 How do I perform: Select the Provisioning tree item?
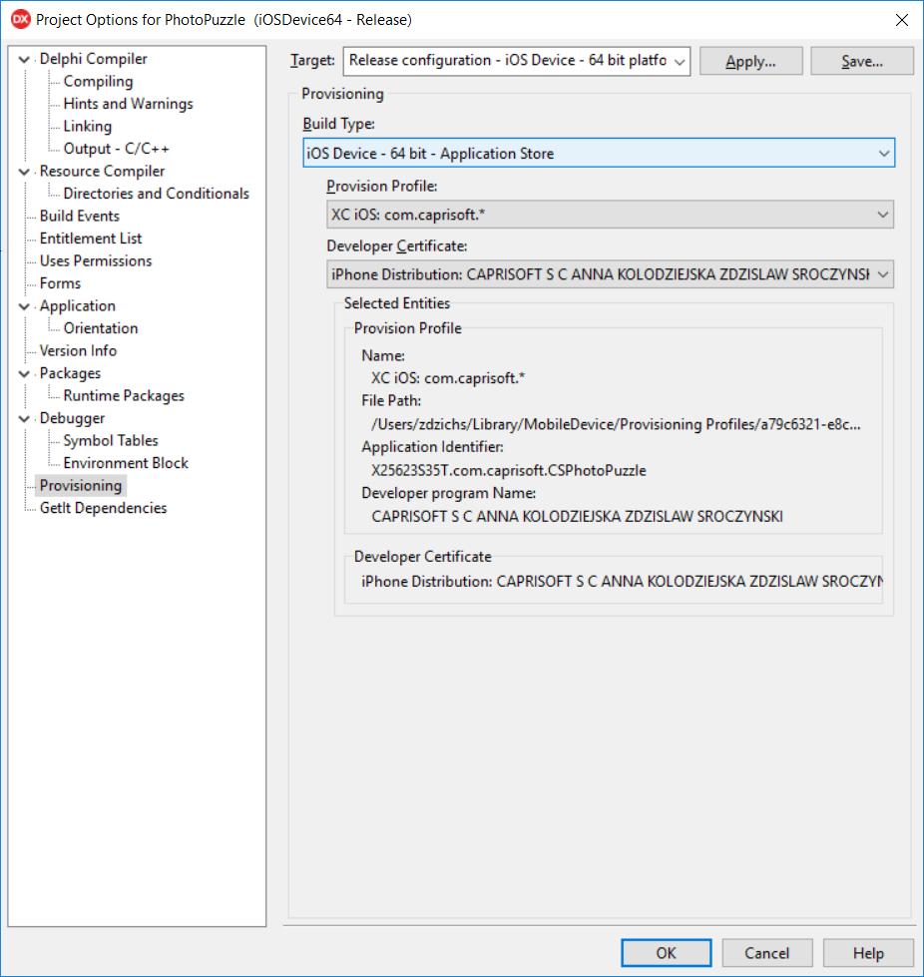[x=81, y=485]
